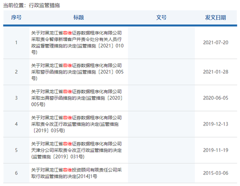Click serial number 6 cell
Image resolution: width=240 pixels, height=186 pixels.
(16, 173)
